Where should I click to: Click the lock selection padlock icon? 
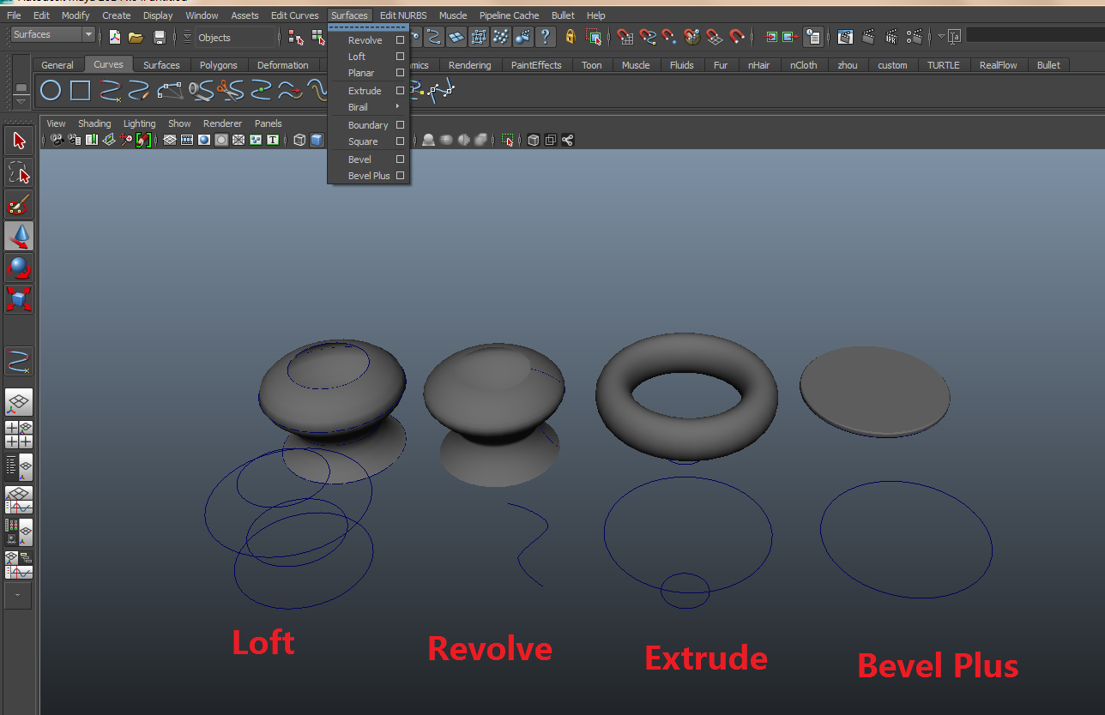click(571, 37)
